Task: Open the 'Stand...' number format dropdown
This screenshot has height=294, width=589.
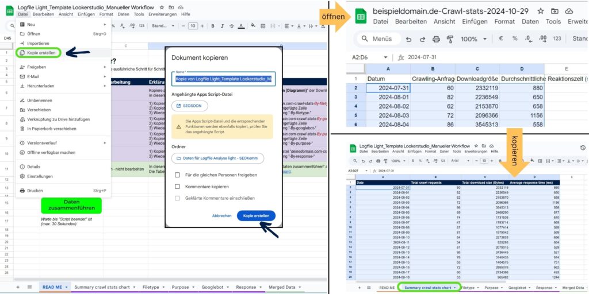Action: tap(163, 26)
